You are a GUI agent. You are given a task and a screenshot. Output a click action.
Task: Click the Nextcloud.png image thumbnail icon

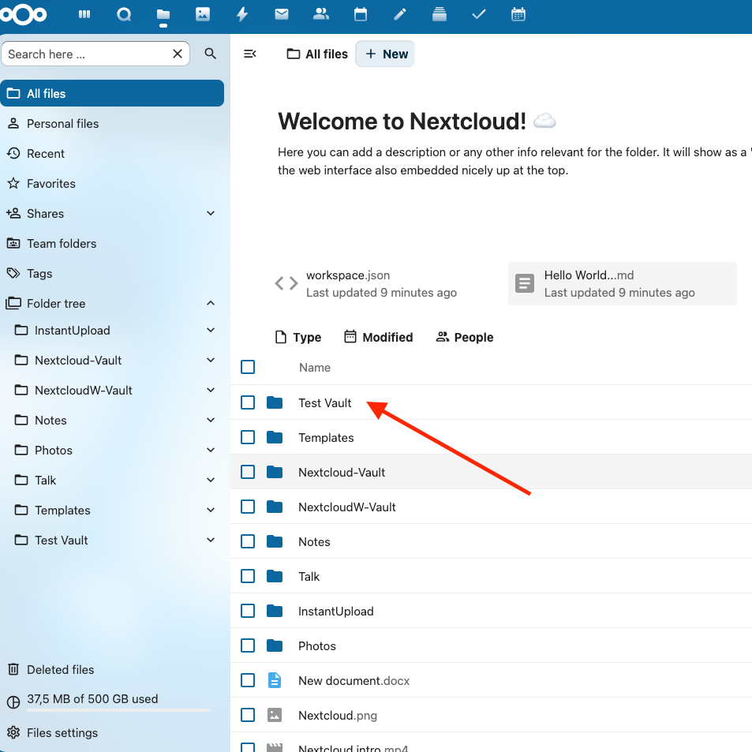[x=275, y=715]
